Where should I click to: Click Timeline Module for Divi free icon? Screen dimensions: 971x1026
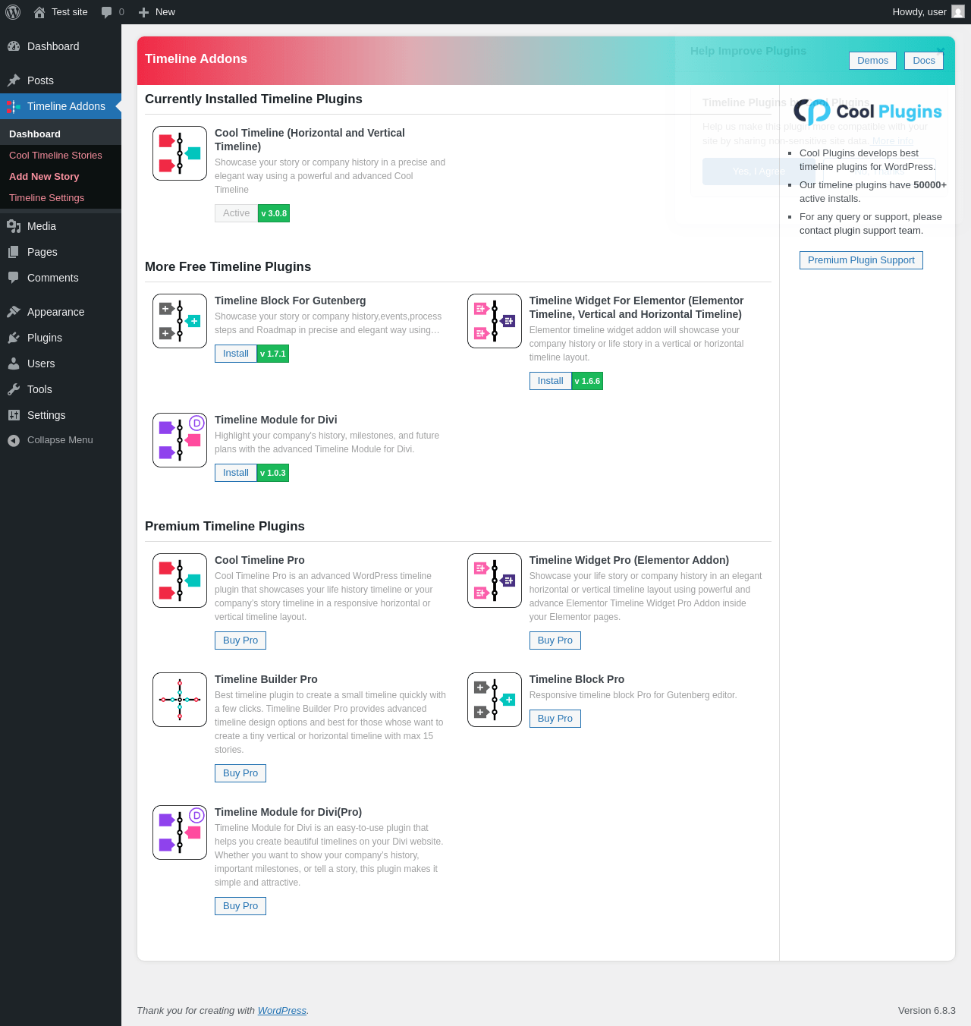[180, 440]
